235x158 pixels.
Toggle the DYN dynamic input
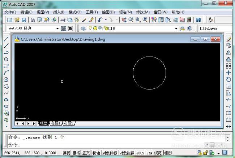tap(149, 153)
